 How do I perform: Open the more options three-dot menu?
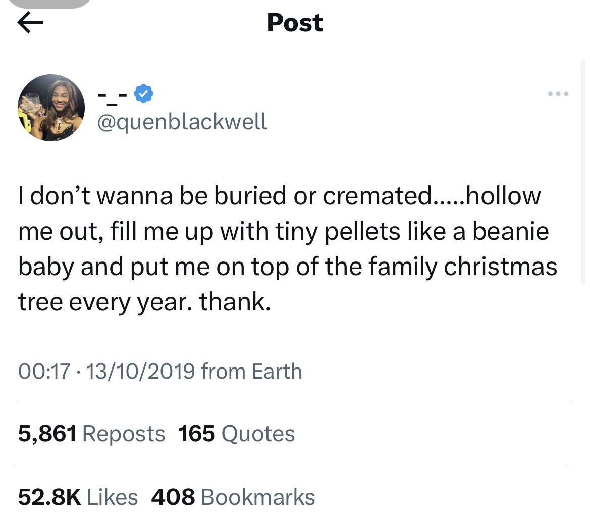click(x=558, y=94)
